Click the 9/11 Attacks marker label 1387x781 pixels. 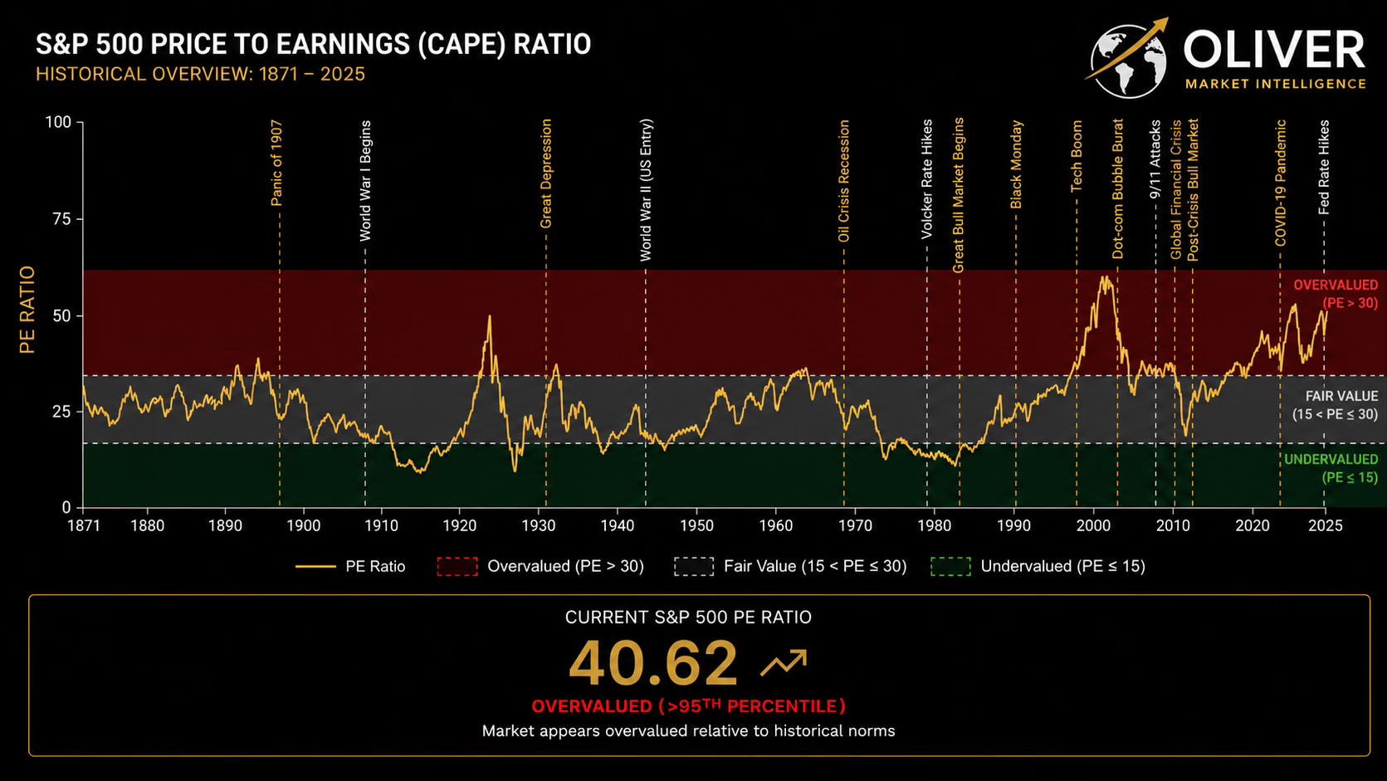tap(1155, 159)
